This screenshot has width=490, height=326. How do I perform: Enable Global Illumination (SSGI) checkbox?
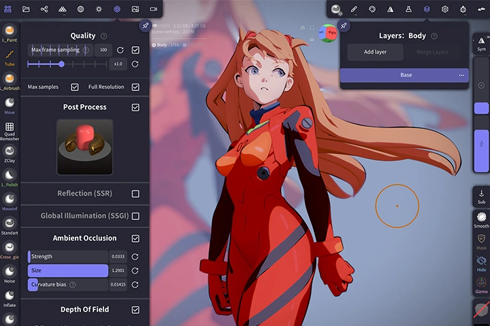tap(135, 216)
